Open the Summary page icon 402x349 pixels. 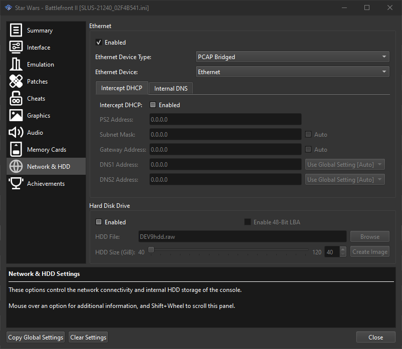pos(16,30)
